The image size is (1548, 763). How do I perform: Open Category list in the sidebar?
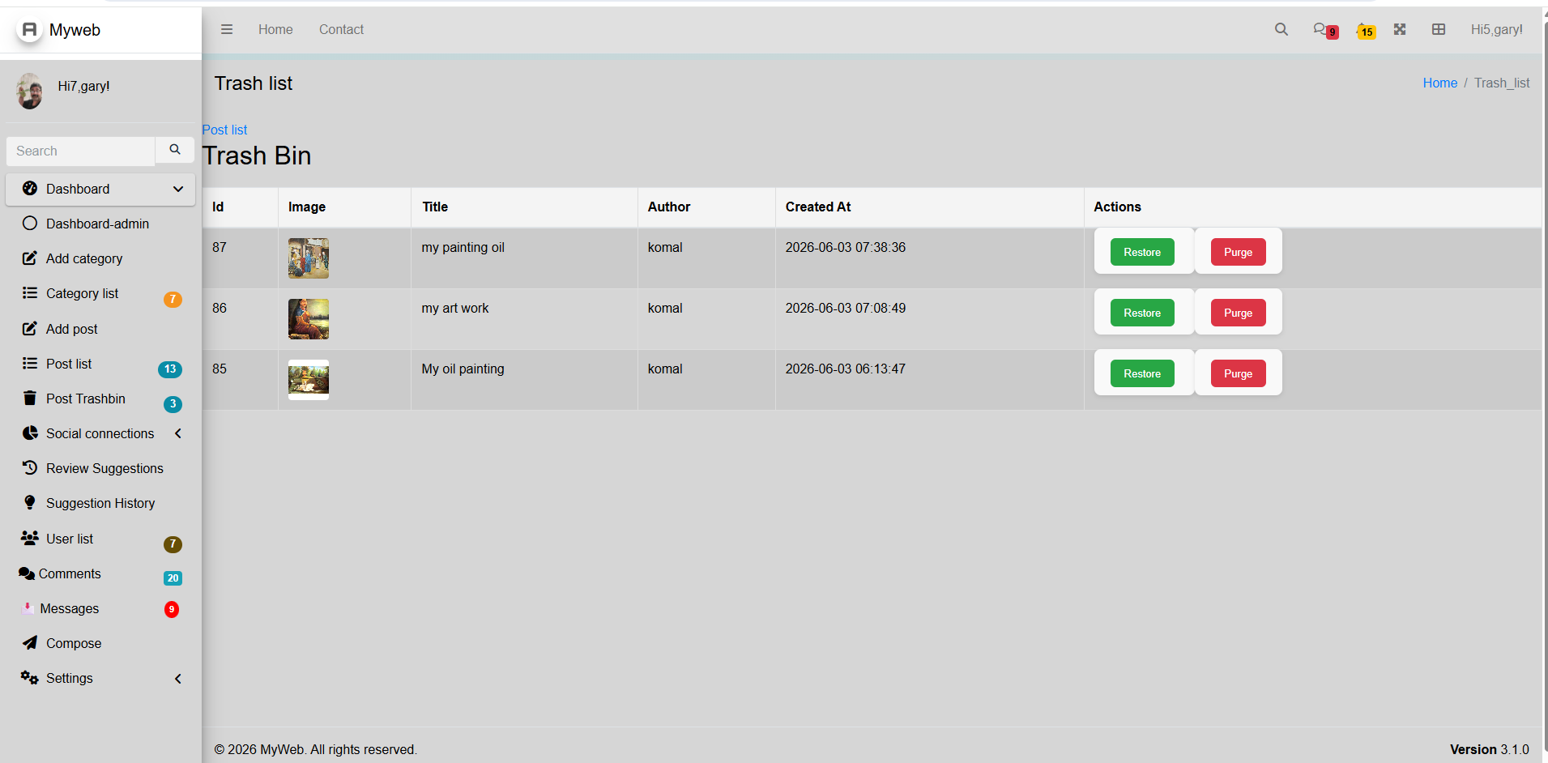tap(100, 293)
